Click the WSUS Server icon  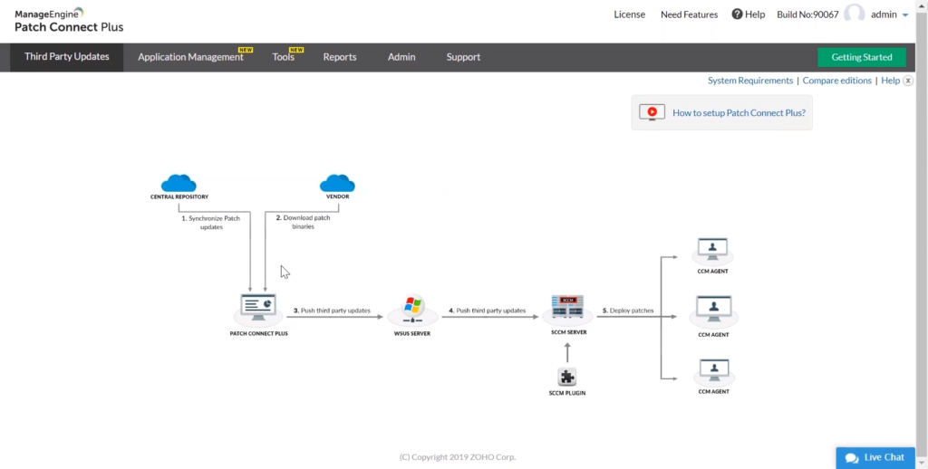click(413, 309)
